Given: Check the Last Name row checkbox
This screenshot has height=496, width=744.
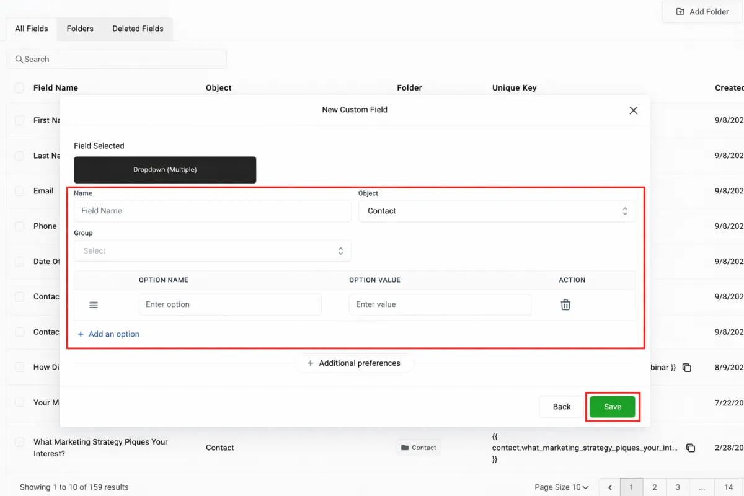Looking at the screenshot, I should click(19, 156).
